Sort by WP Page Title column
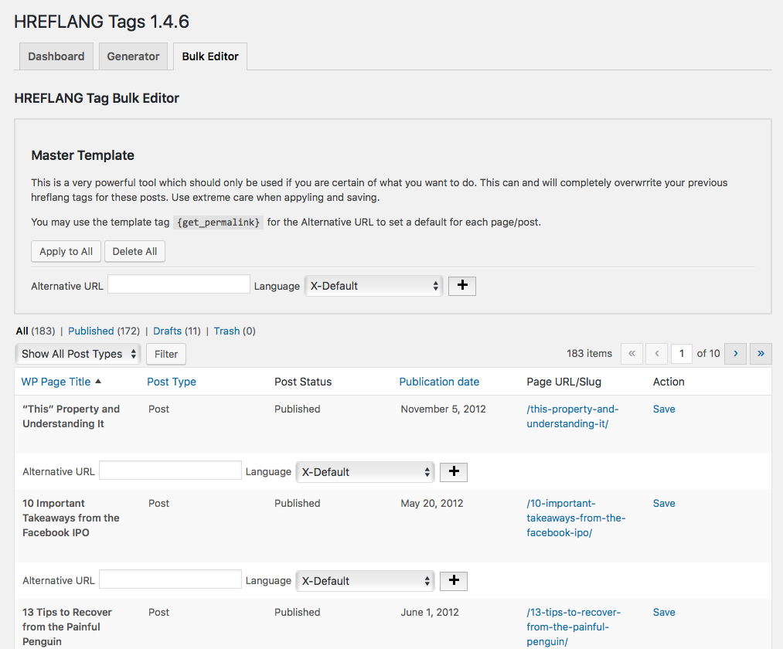Viewport: 783px width, 649px height. [x=56, y=382]
